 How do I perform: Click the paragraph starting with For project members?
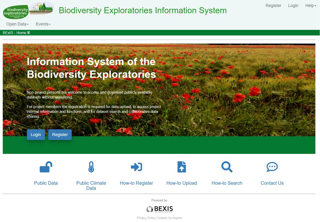(x=94, y=112)
